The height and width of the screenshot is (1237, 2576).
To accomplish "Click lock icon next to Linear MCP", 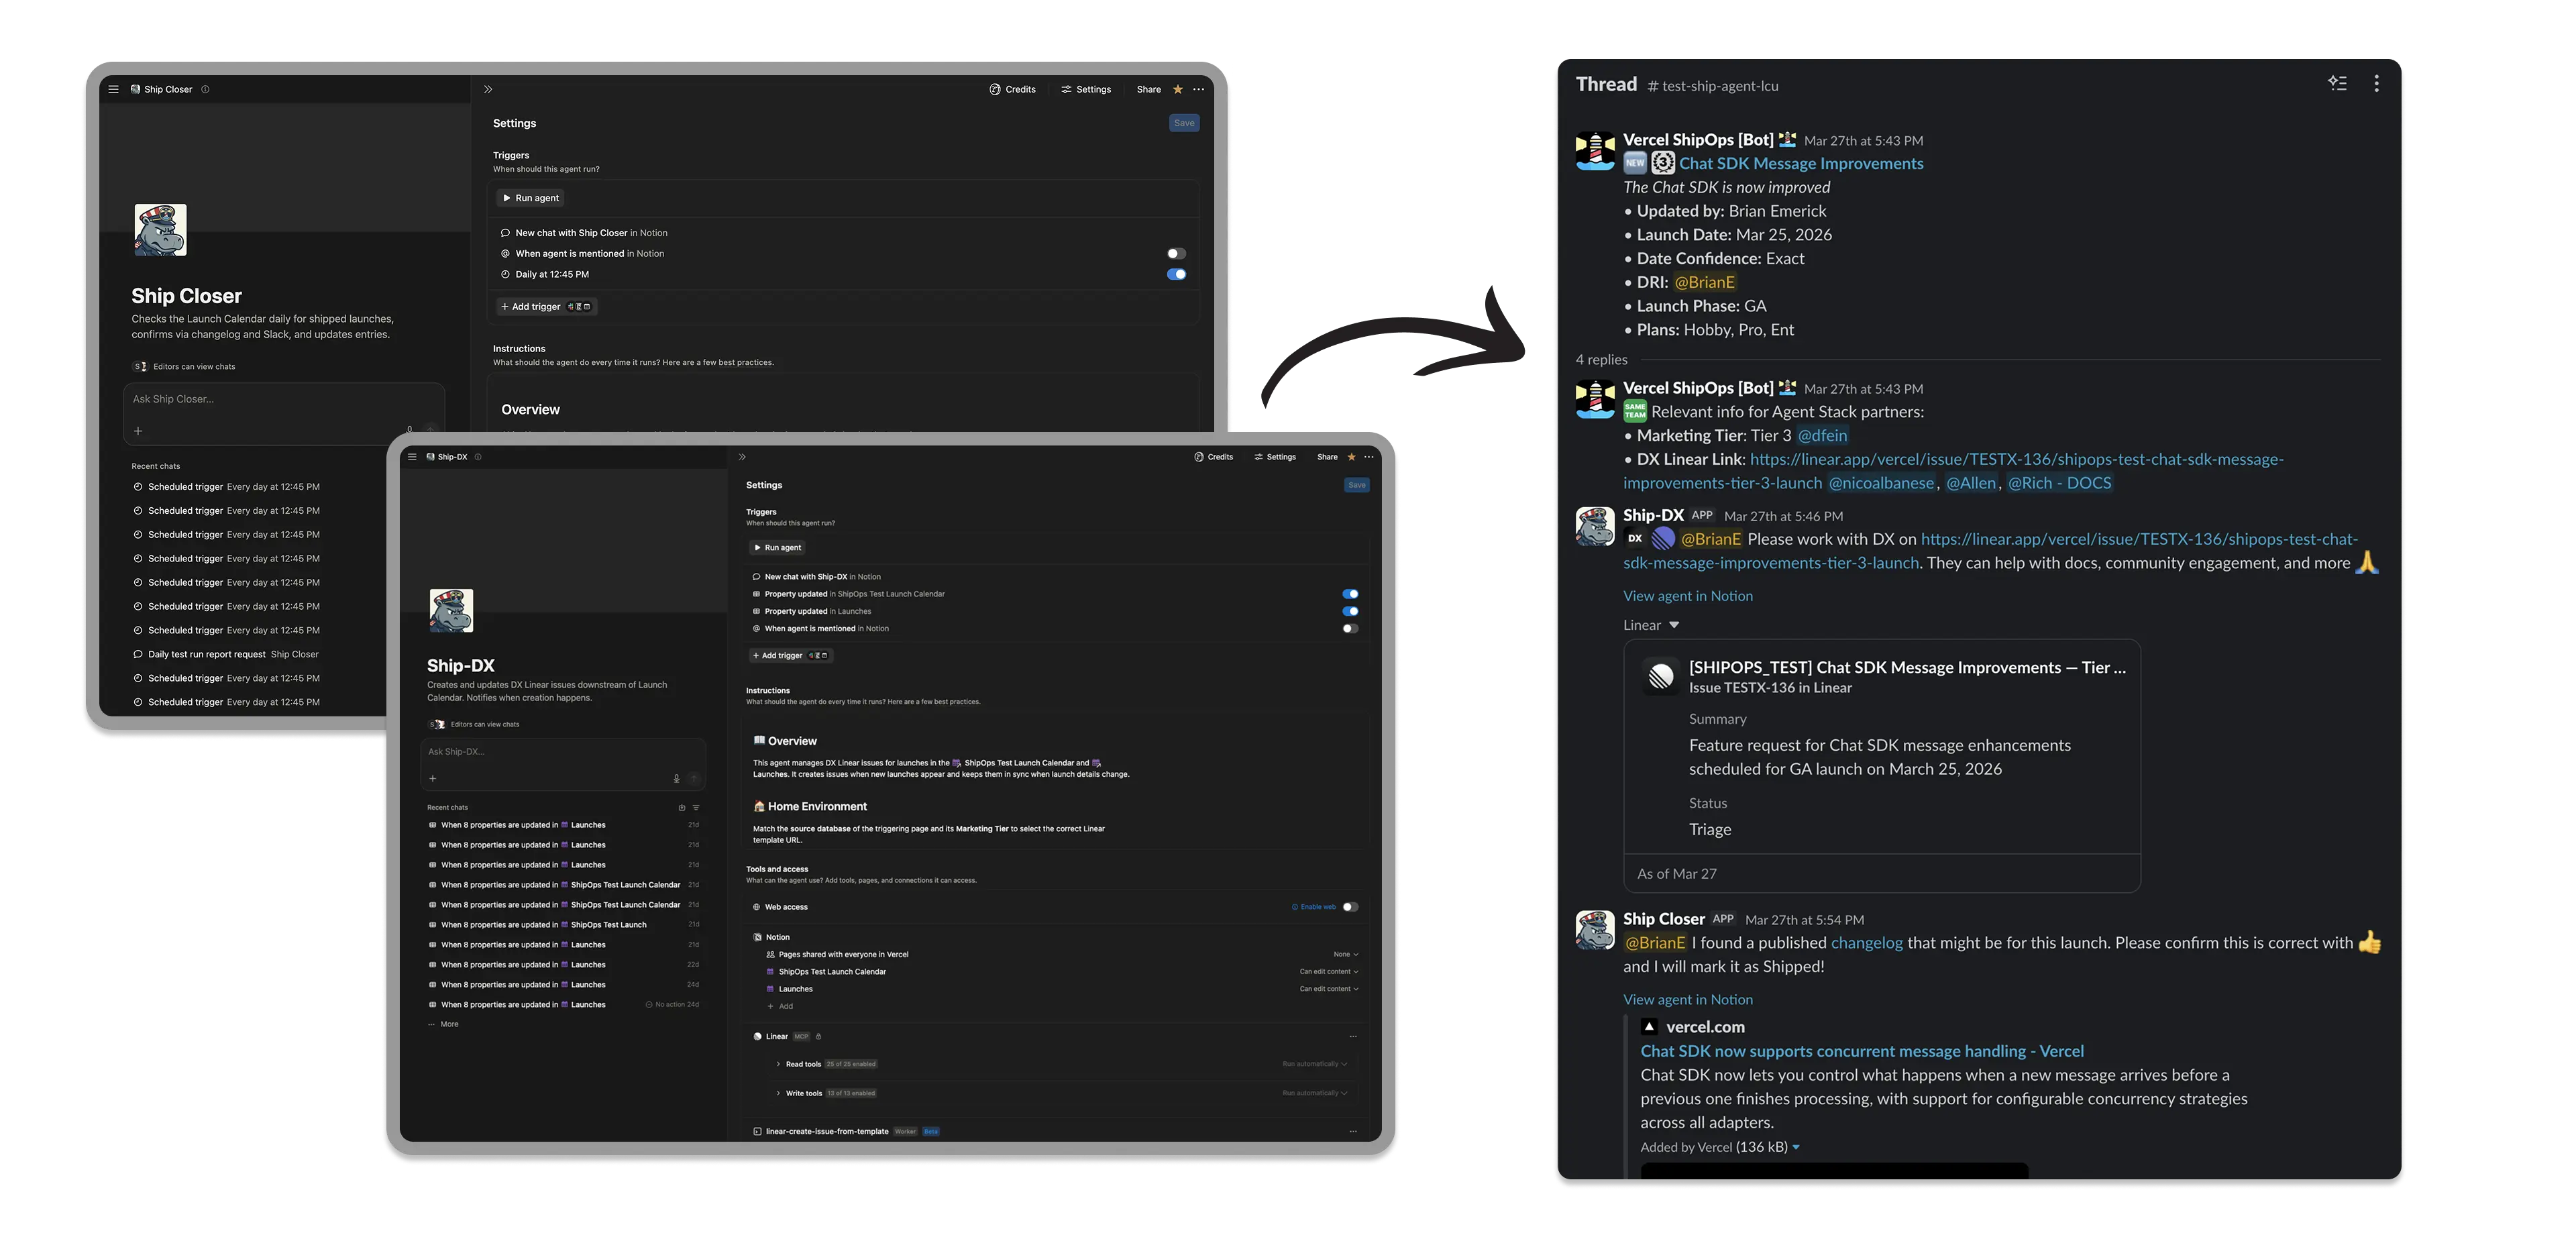I will (818, 1037).
